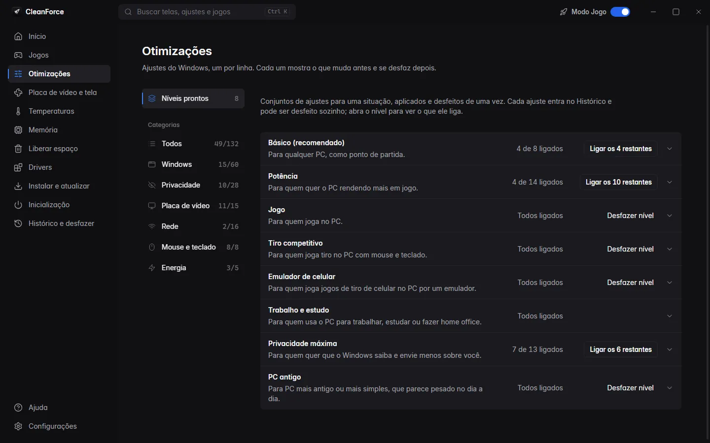The width and height of the screenshot is (710, 443).
Task: Click Desfazer nível for PC antigo
Action: [x=630, y=388]
